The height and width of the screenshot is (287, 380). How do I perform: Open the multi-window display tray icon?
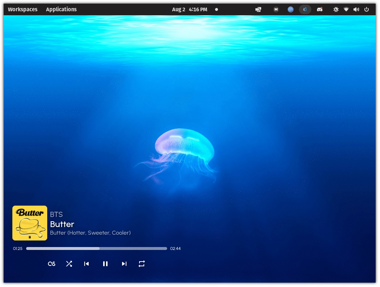click(258, 9)
